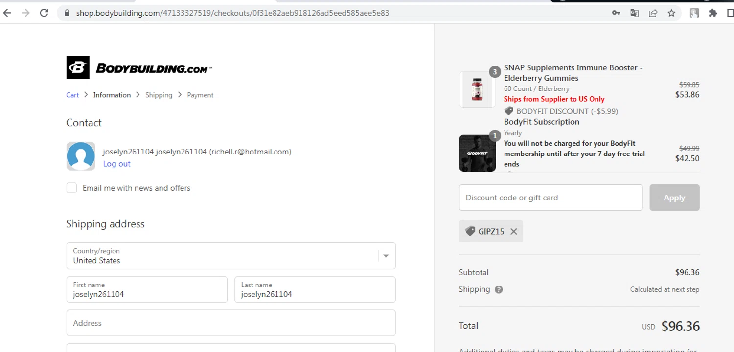Open browser extensions puzzle icon
The width and height of the screenshot is (734, 352).
pos(713,13)
